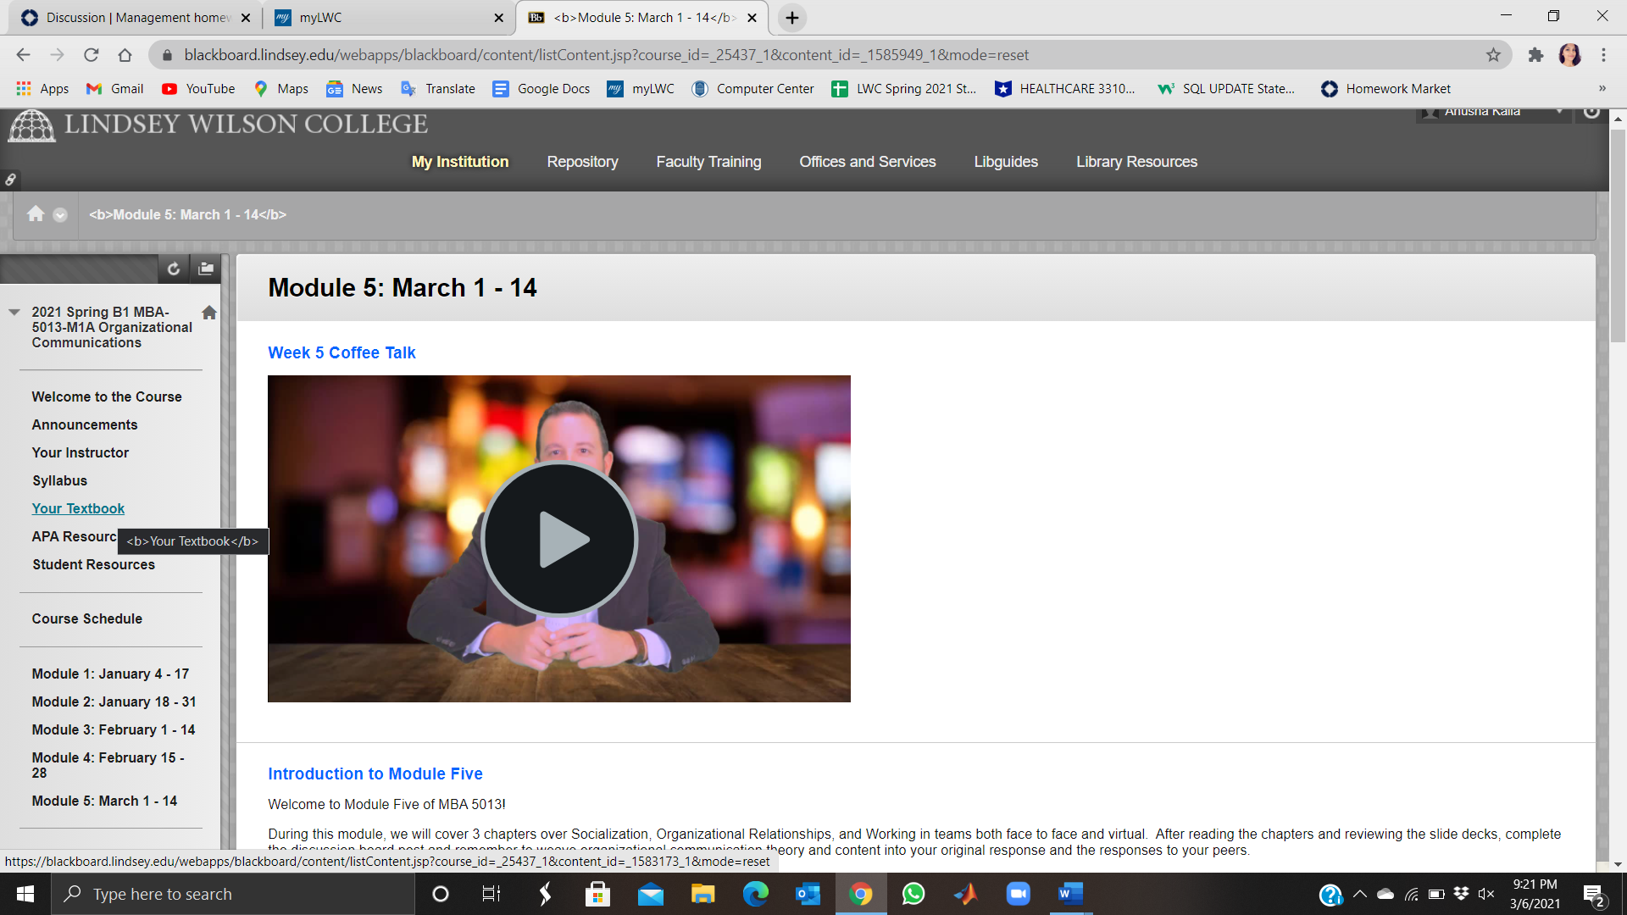Reload the current page
Screen dimensions: 1627x915
click(91, 55)
